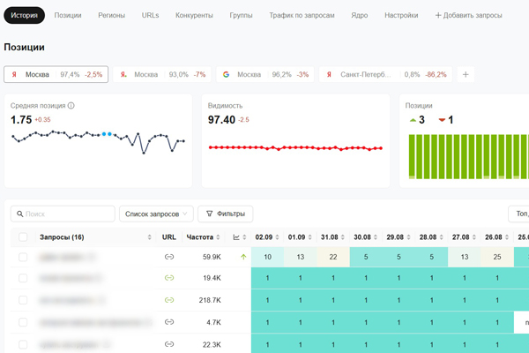Viewport: 529px width, 353px height.
Task: Click the position 10 cell under 02.09
Action: point(267,257)
